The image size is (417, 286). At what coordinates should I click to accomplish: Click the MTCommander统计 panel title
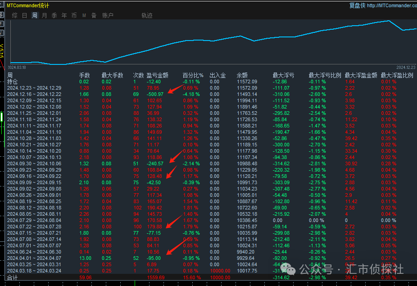28,5
